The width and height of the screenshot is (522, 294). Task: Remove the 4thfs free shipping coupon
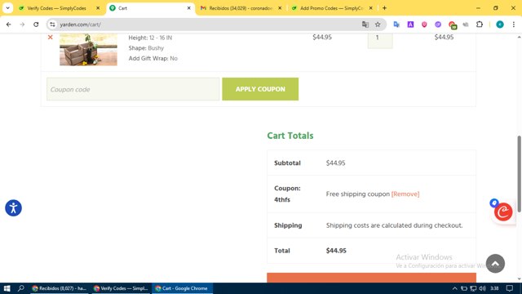coord(405,194)
